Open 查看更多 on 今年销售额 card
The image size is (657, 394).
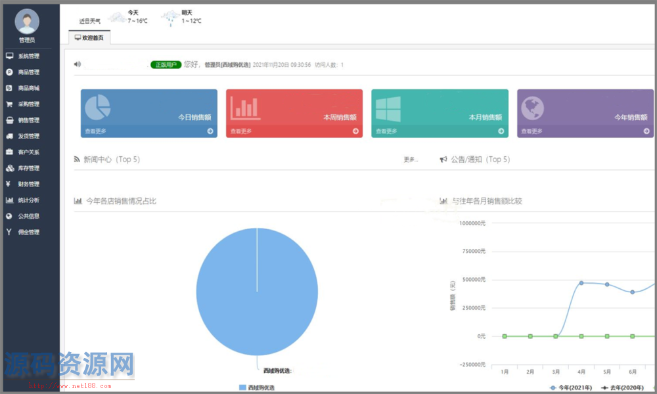pyautogui.click(x=532, y=131)
